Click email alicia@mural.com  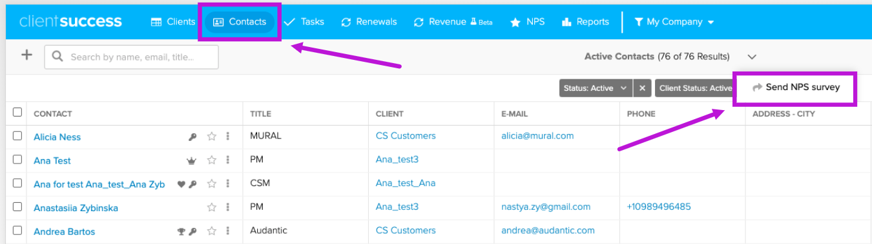click(x=537, y=136)
